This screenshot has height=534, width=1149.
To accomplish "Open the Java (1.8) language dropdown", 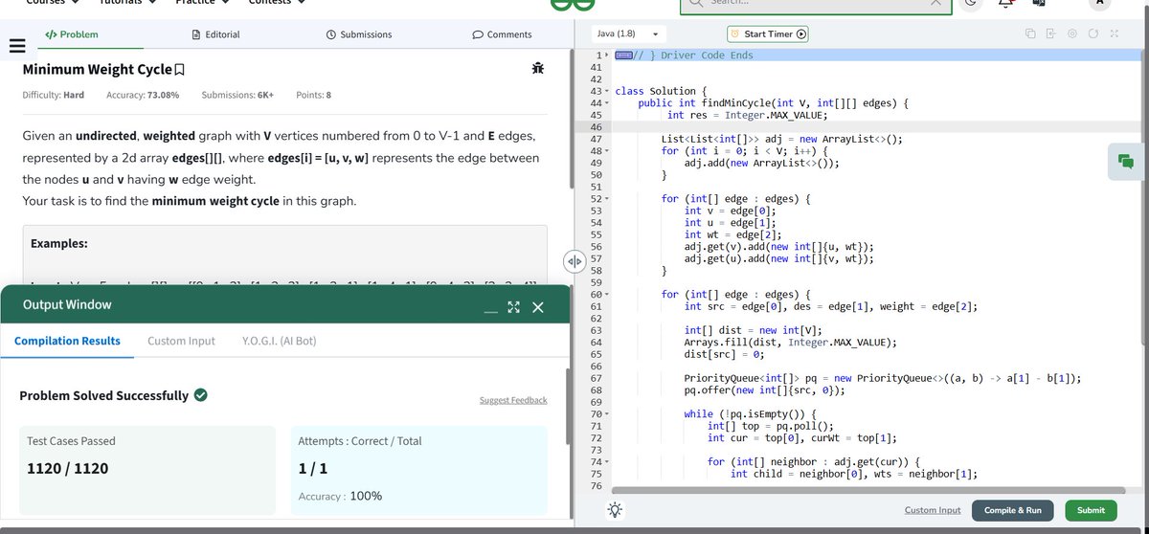I will (628, 34).
